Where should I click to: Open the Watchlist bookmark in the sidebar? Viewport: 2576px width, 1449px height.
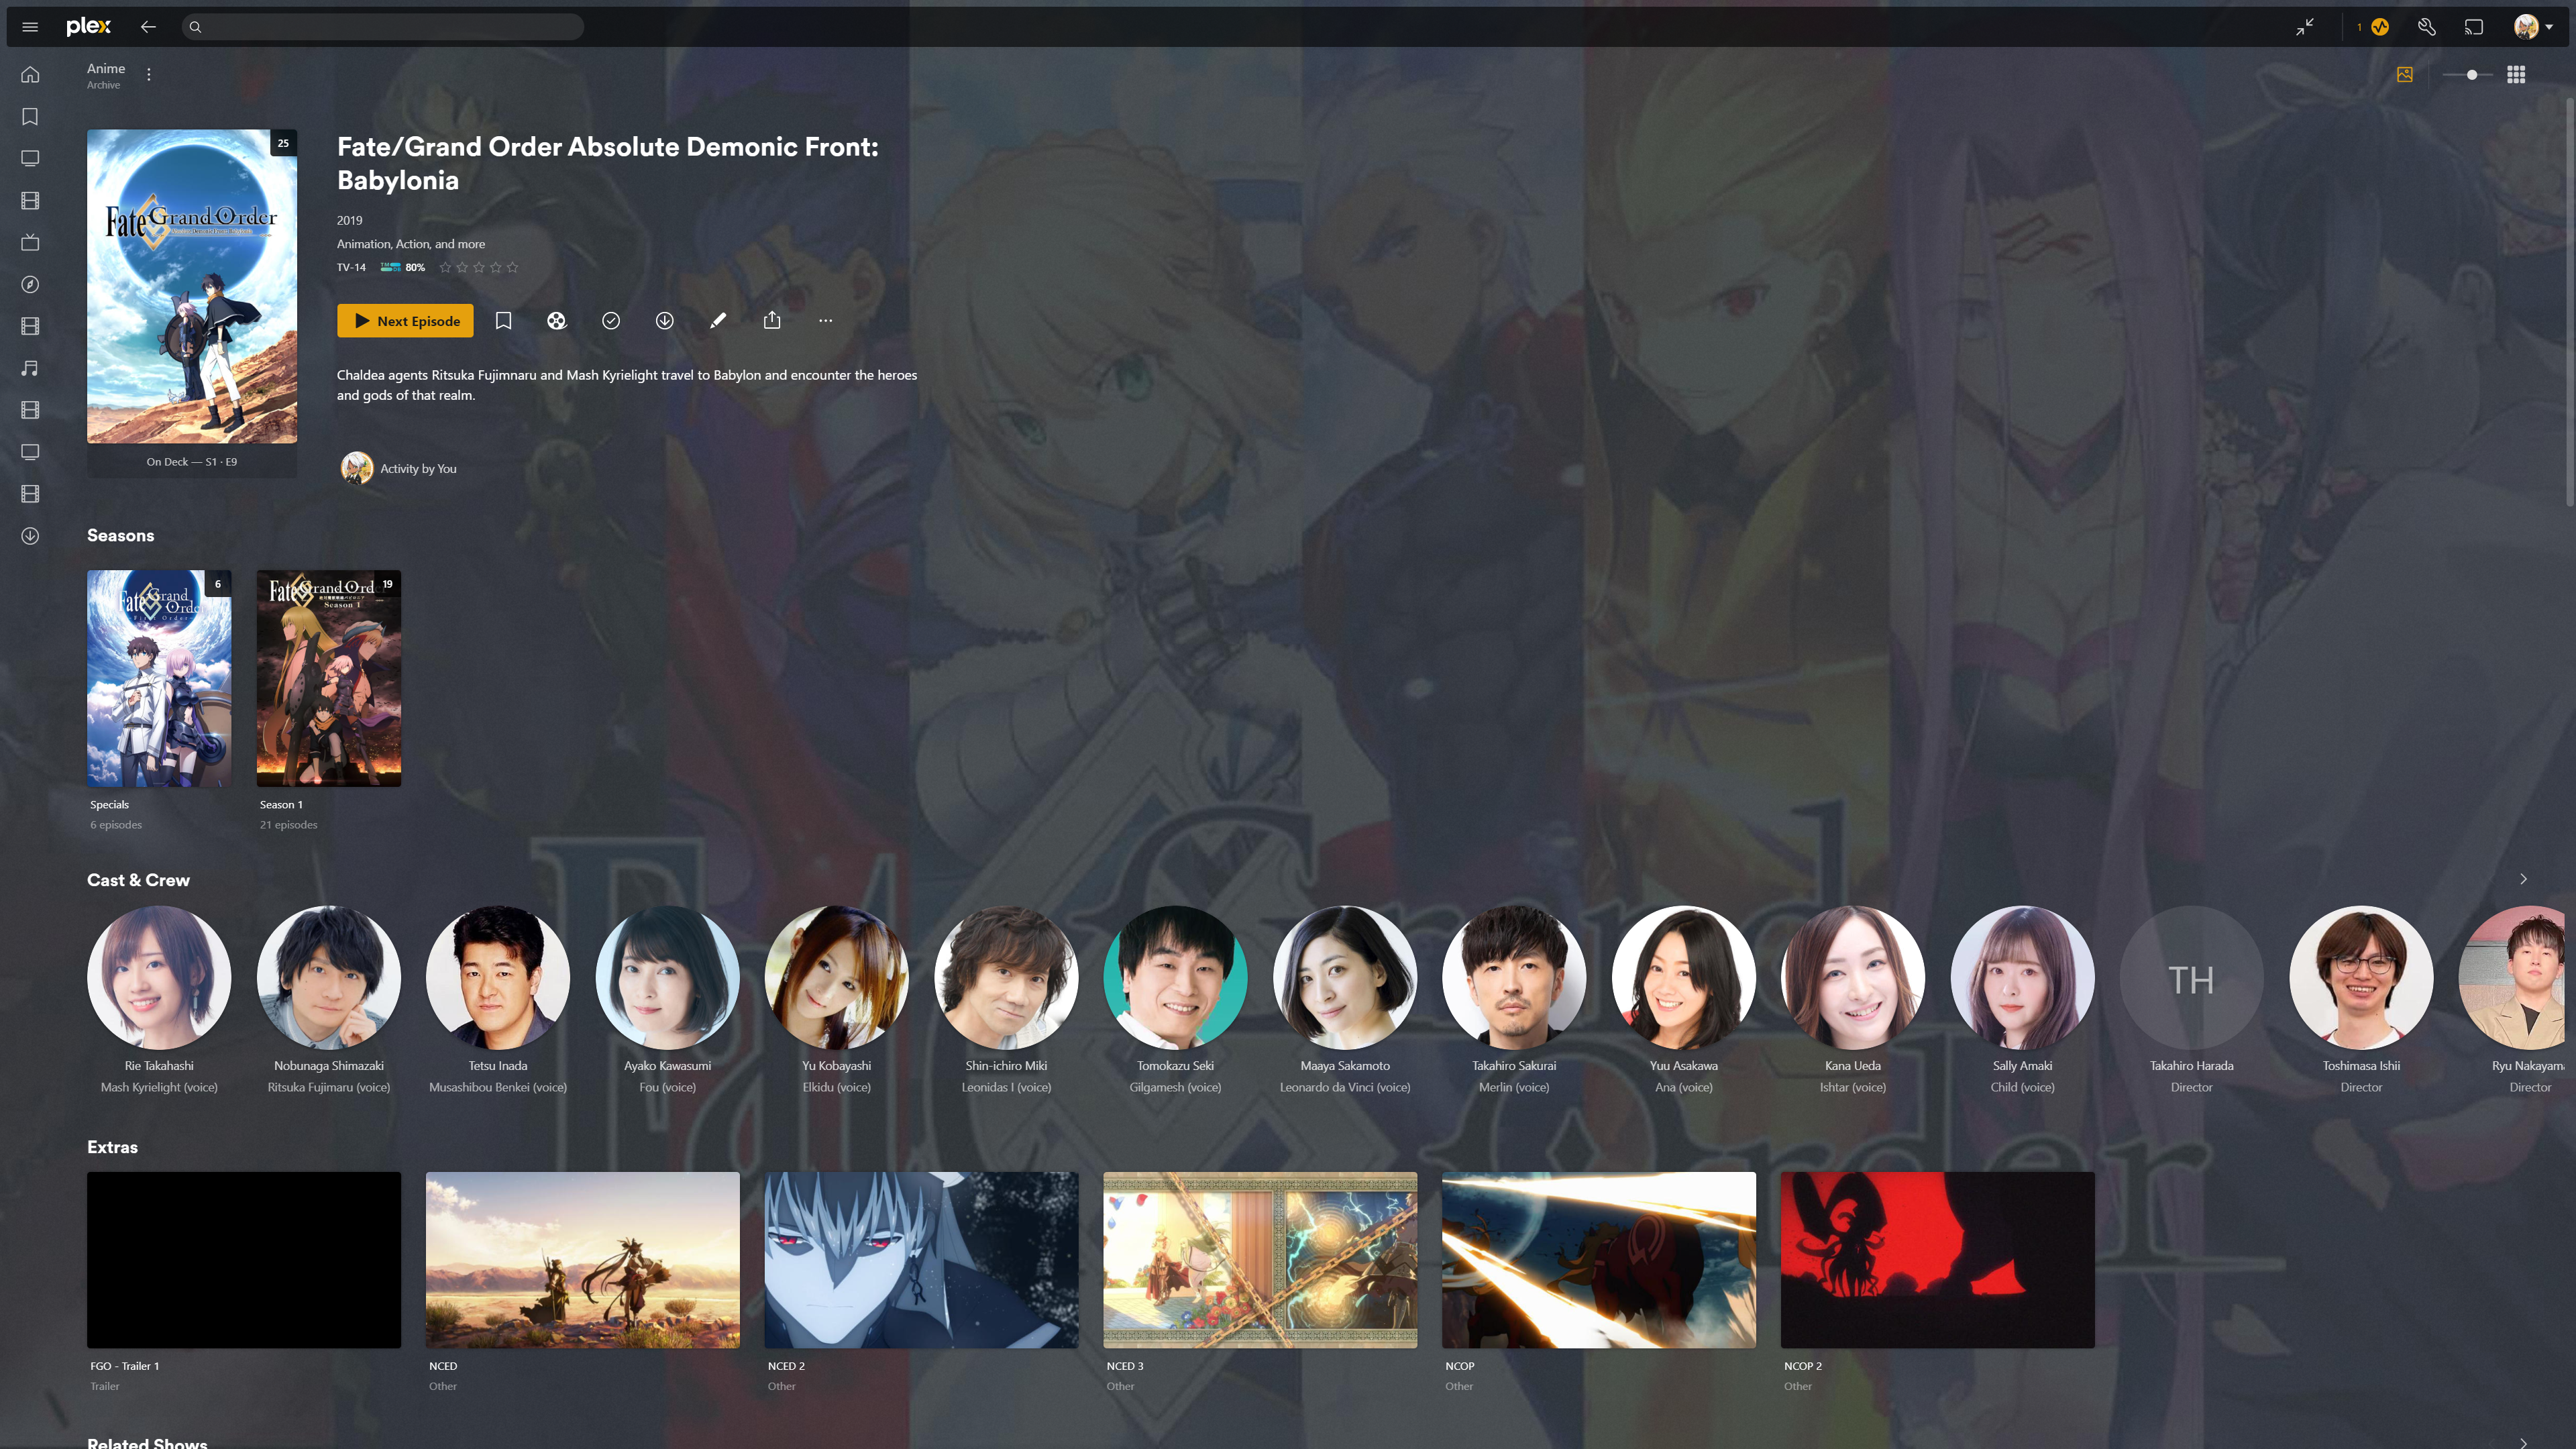[30, 117]
